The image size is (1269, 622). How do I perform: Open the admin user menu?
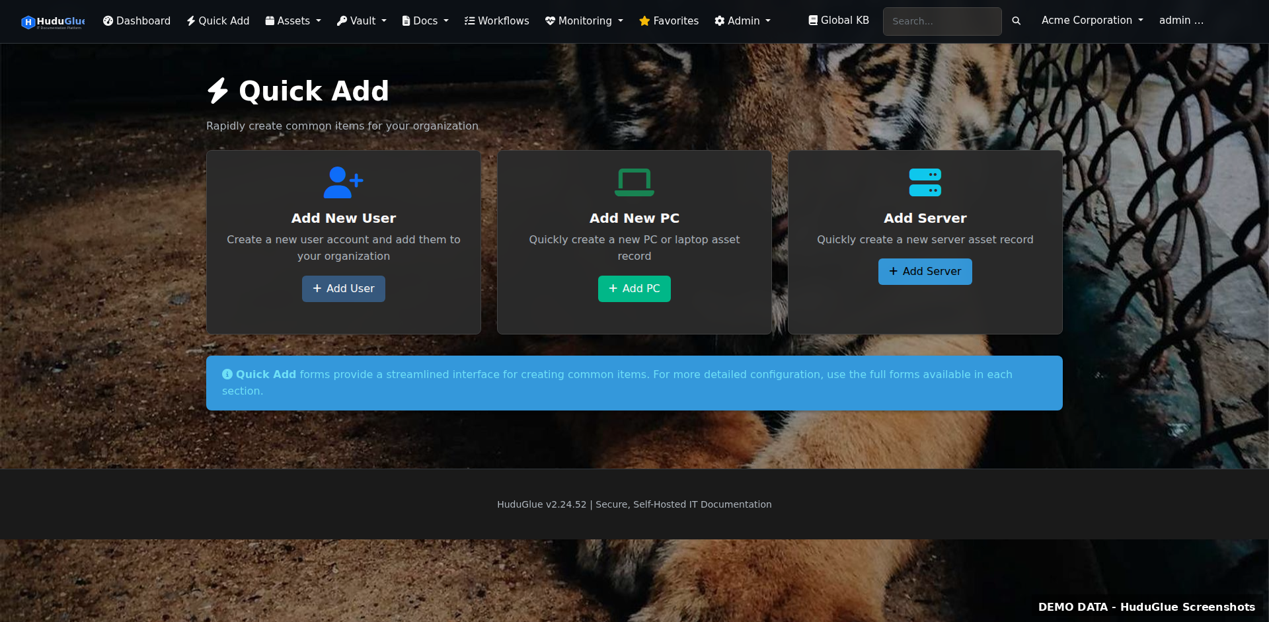click(1182, 20)
